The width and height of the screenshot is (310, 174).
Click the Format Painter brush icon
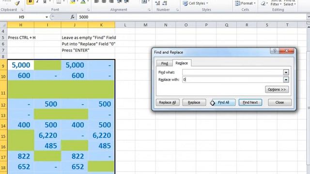click(17, 3)
